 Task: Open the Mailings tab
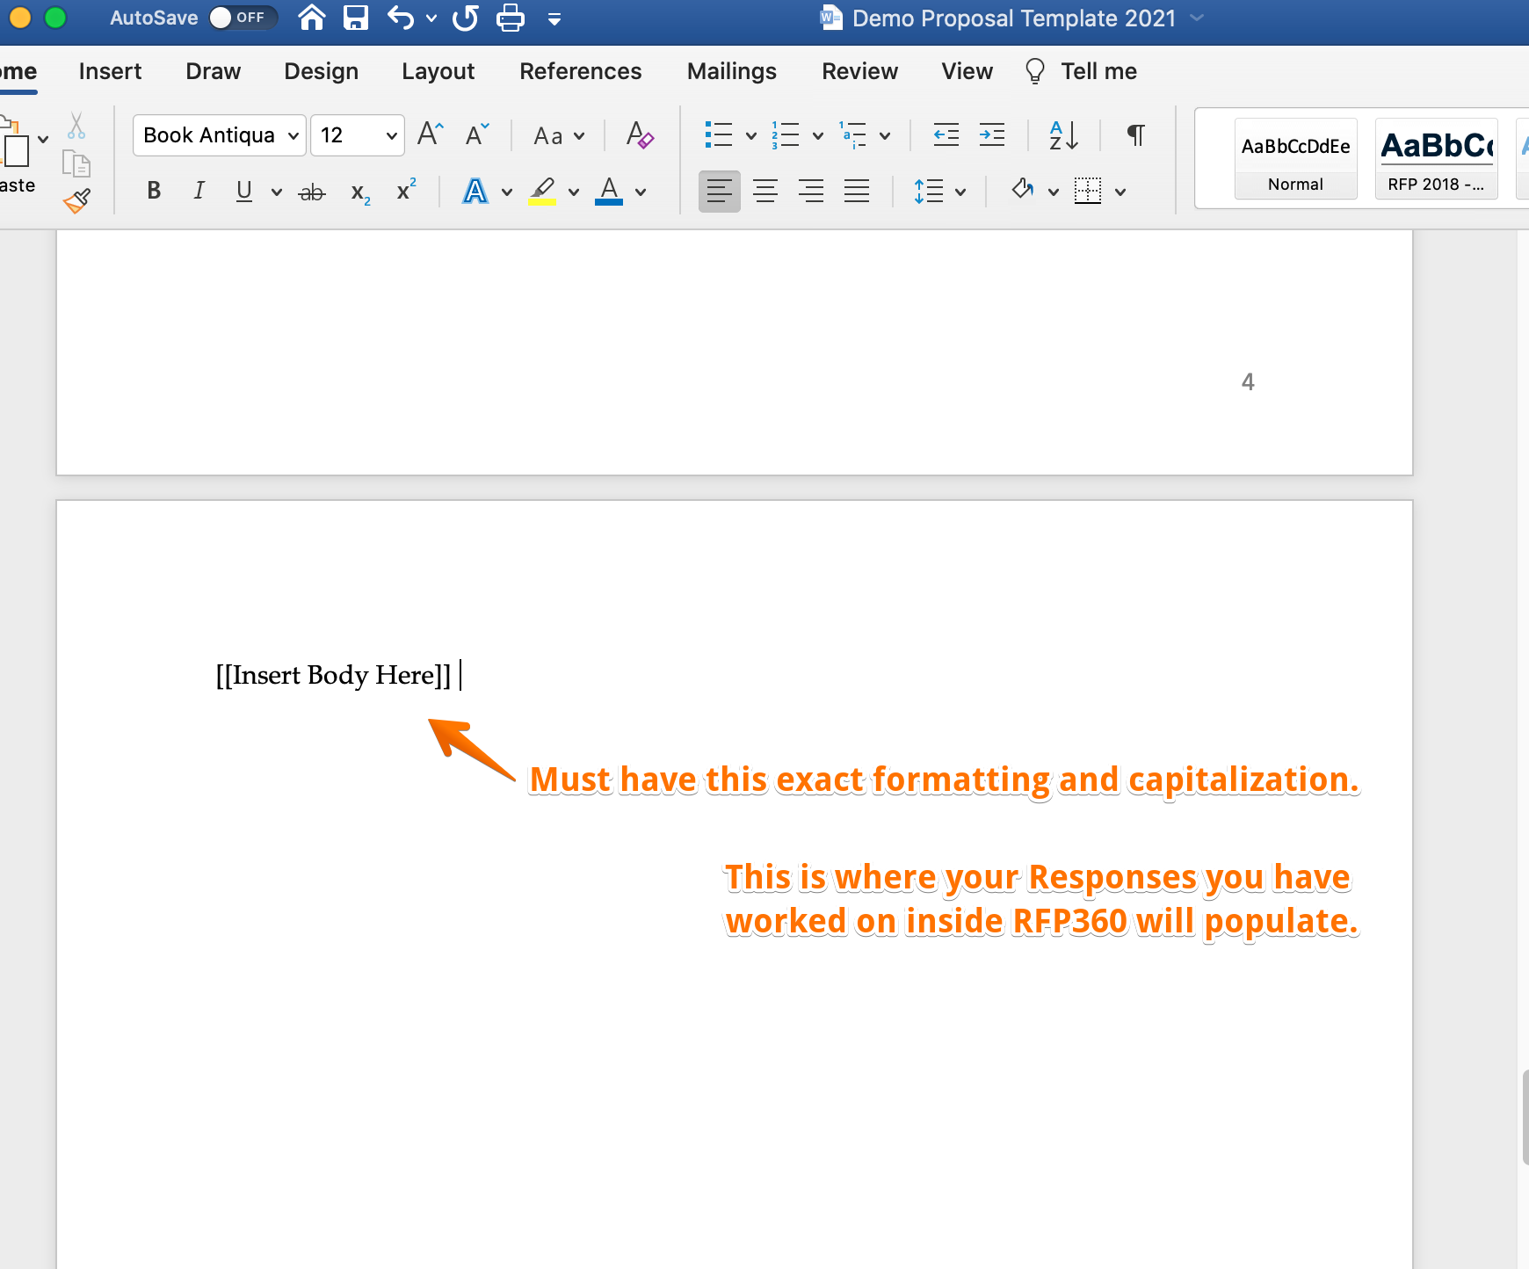pyautogui.click(x=731, y=71)
